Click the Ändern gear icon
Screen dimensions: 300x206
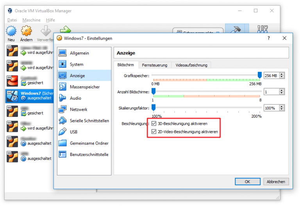point(26,31)
